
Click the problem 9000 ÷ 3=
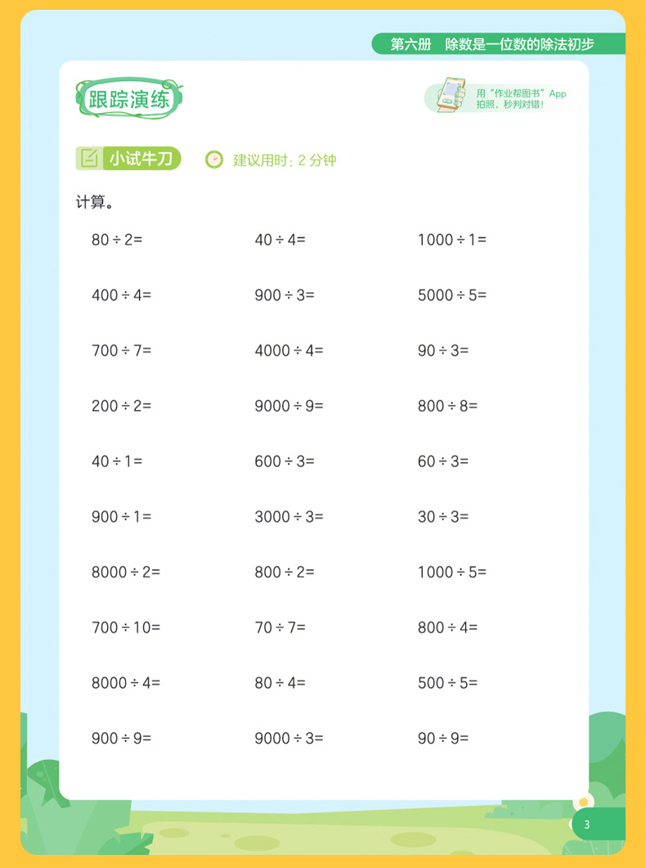pyautogui.click(x=289, y=738)
